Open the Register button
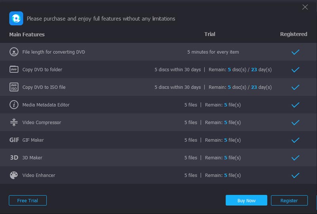The height and width of the screenshot is (214, 317). [289, 201]
